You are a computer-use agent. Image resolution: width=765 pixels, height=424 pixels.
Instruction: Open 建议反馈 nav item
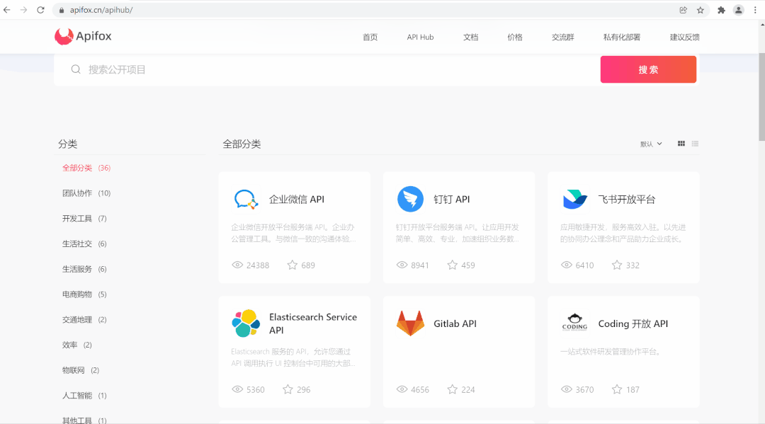684,37
